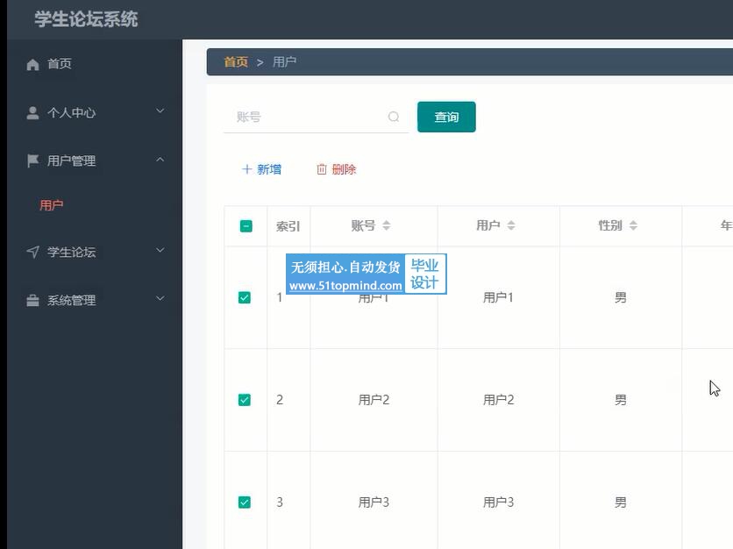733x549 pixels.
Task: Click 用户 in the breadcrumb
Action: 284,61
